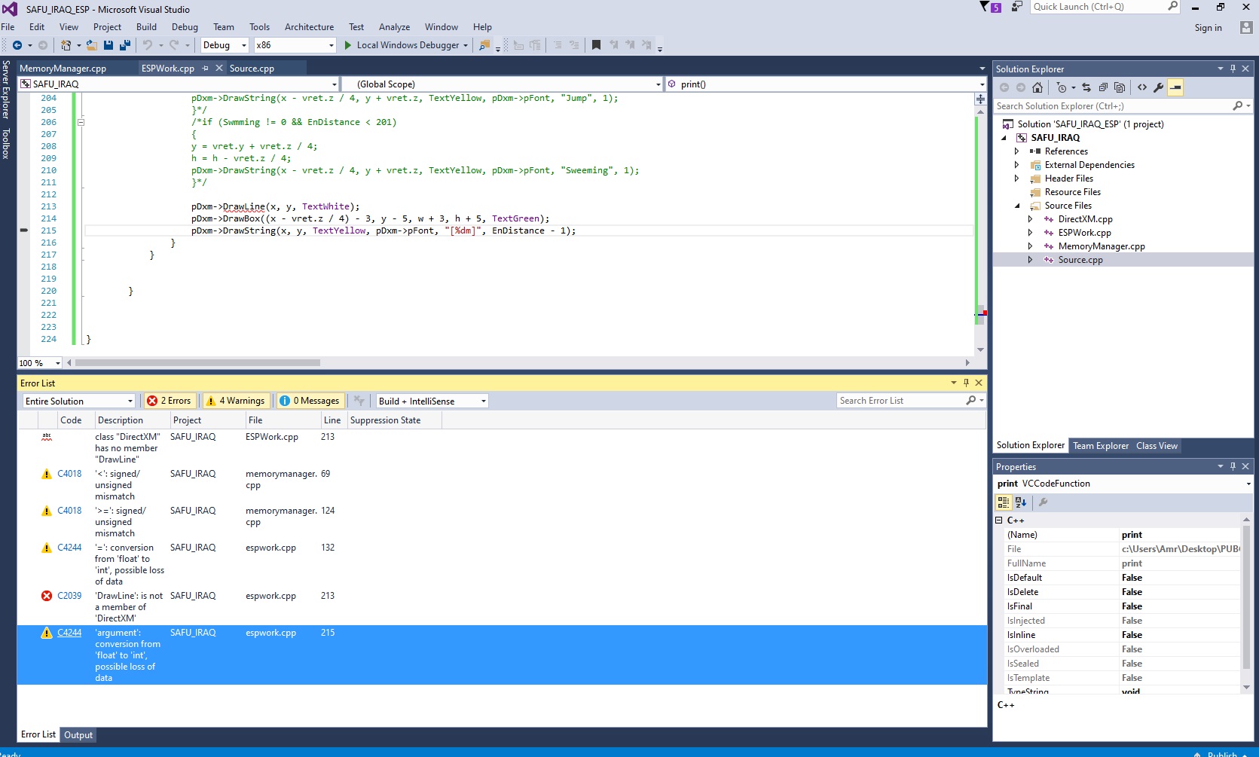Screen dimensions: 1259x757
Task: Click Collapse All in Solution Explorer
Action: [x=1103, y=87]
